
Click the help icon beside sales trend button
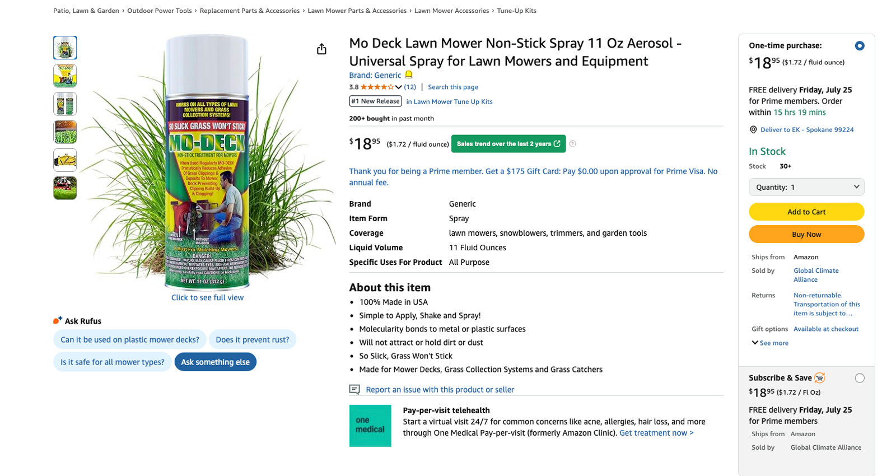[x=572, y=144]
